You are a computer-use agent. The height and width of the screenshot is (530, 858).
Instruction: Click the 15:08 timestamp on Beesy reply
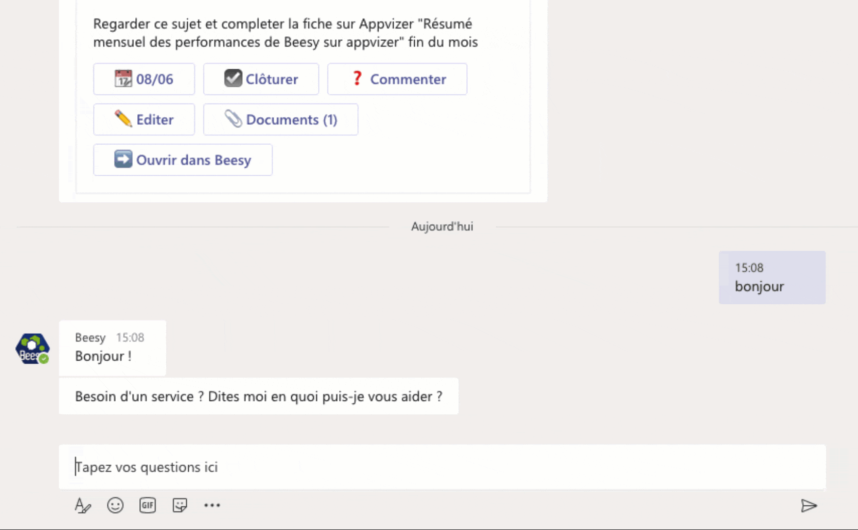click(130, 338)
